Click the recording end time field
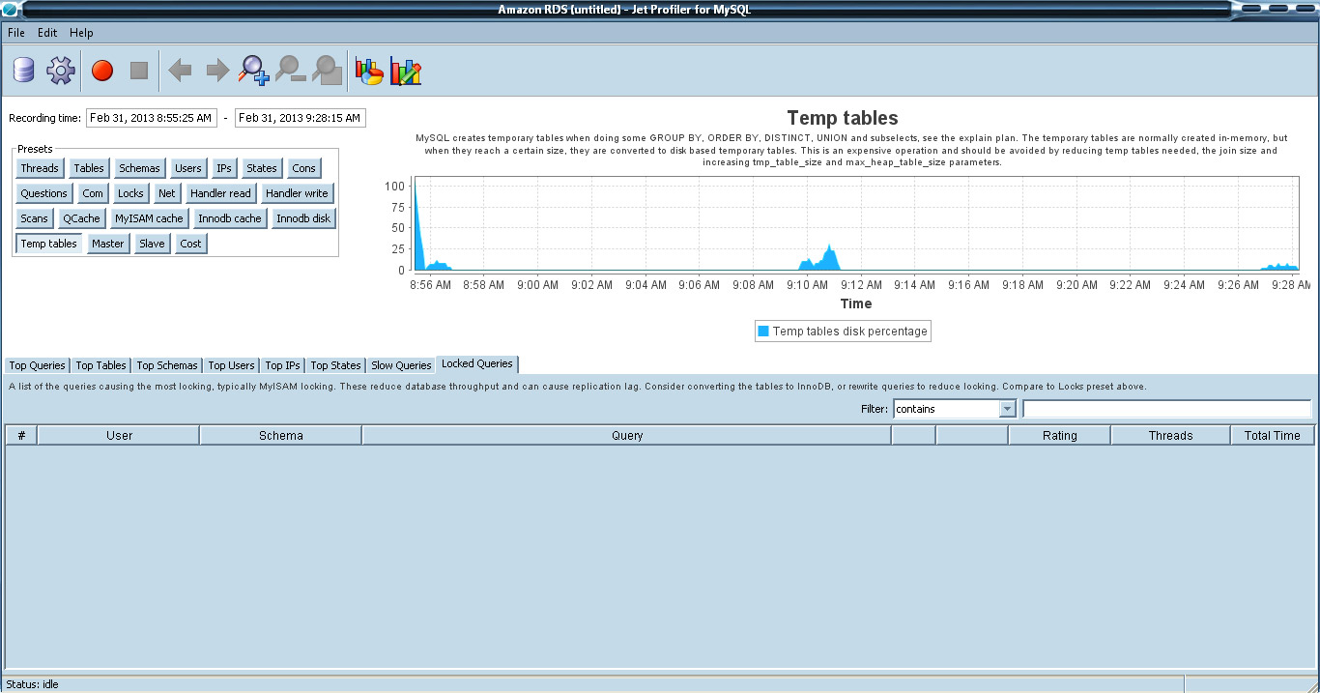The width and height of the screenshot is (1320, 693). click(x=300, y=118)
